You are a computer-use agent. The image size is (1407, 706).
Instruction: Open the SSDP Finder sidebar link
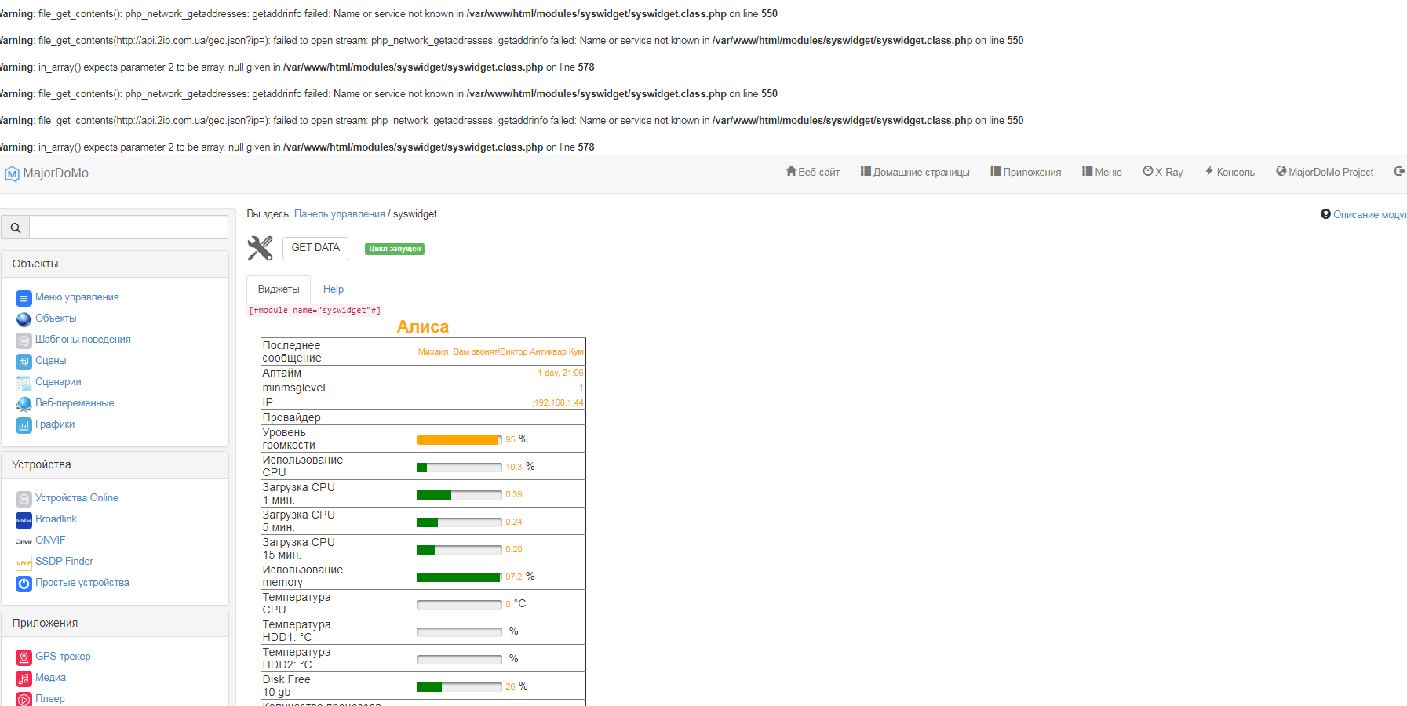tap(64, 562)
